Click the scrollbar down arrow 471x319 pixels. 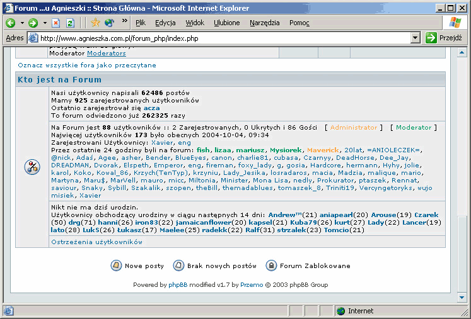pos(462,298)
